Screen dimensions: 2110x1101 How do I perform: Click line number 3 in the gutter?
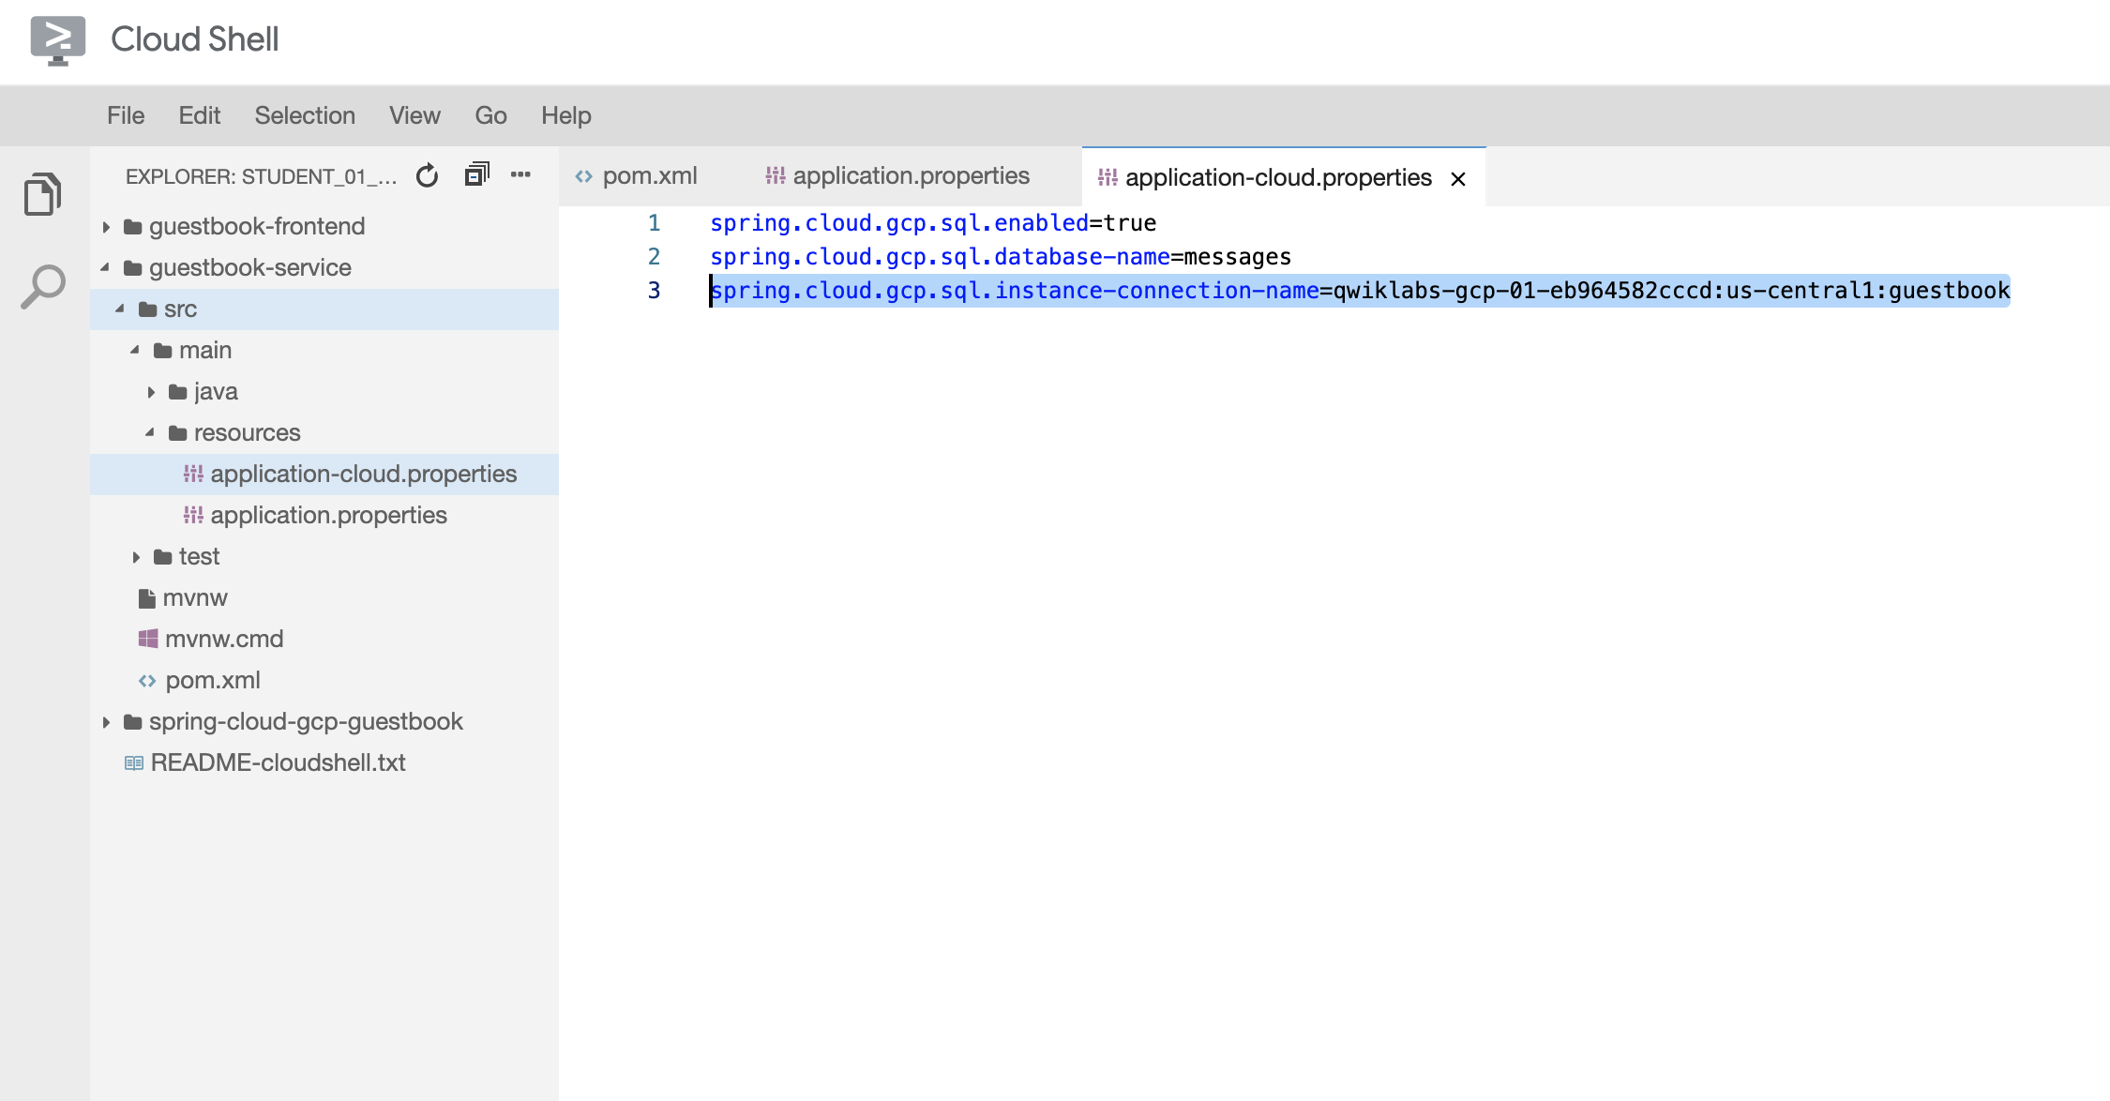(654, 291)
